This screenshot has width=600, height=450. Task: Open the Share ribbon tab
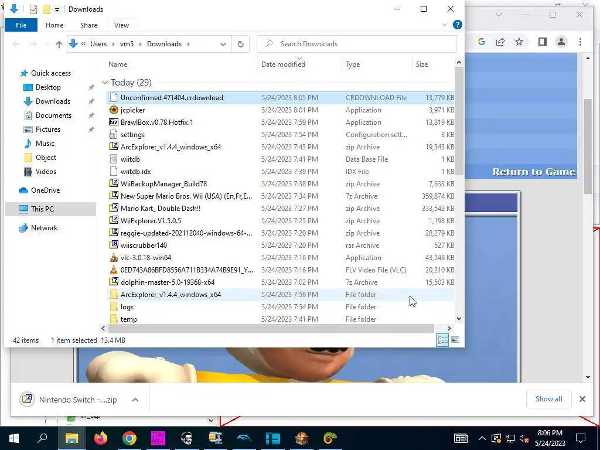pyautogui.click(x=88, y=25)
